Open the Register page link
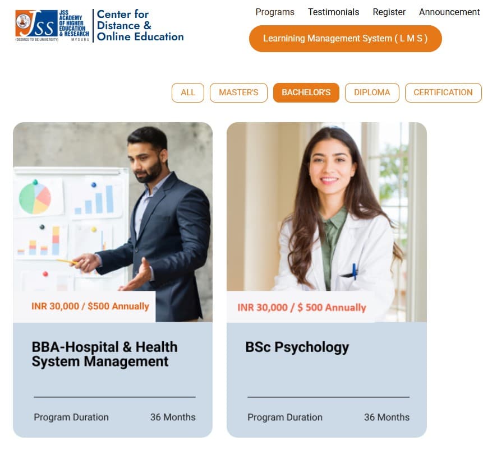Viewport: 483px width, 464px height. click(x=389, y=12)
